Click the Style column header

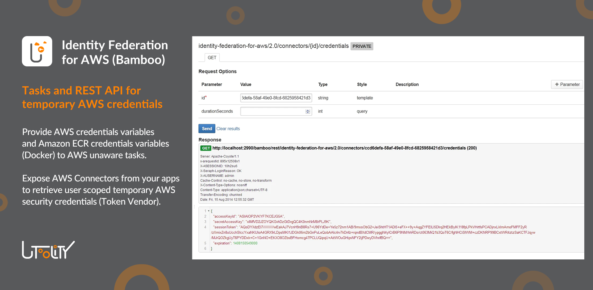(x=362, y=84)
